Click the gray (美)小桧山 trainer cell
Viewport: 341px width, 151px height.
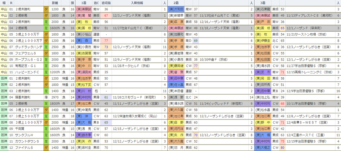click(x=84, y=34)
